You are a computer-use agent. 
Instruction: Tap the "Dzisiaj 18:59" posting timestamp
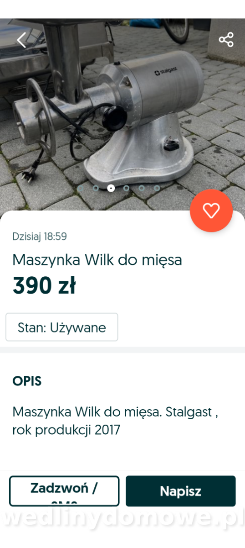pyautogui.click(x=40, y=237)
